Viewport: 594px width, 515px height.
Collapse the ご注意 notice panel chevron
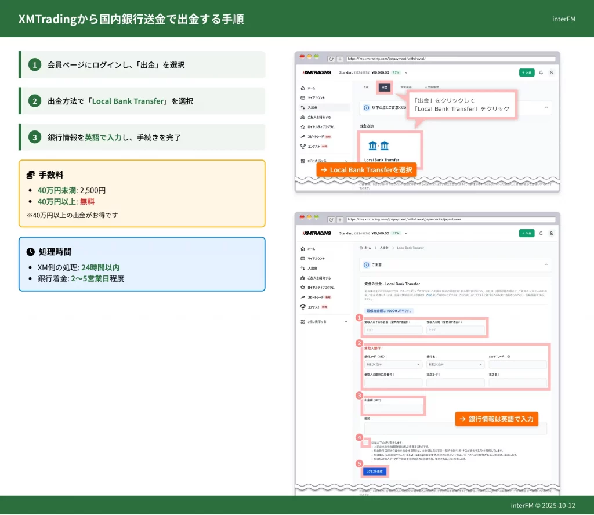546,264
